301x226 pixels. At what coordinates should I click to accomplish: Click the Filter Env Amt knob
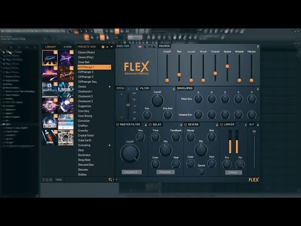(x=167, y=115)
